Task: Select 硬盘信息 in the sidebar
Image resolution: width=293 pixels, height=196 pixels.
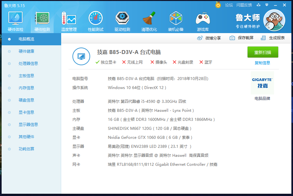Action: click(32, 100)
